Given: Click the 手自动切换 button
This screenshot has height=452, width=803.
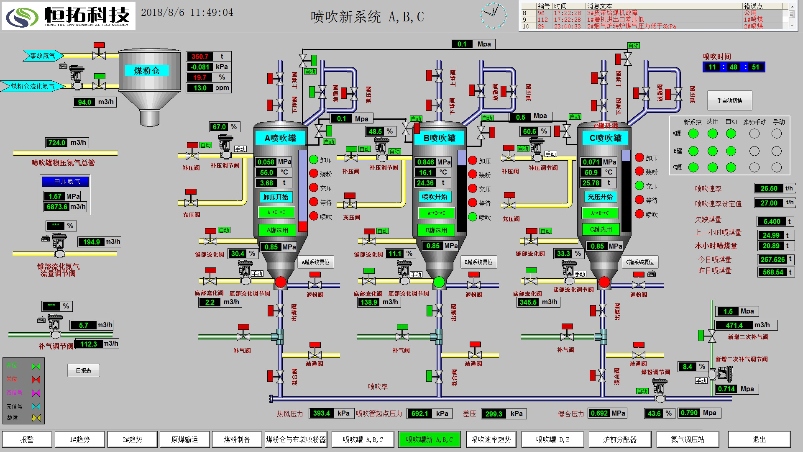Looking at the screenshot, I should (x=730, y=100).
